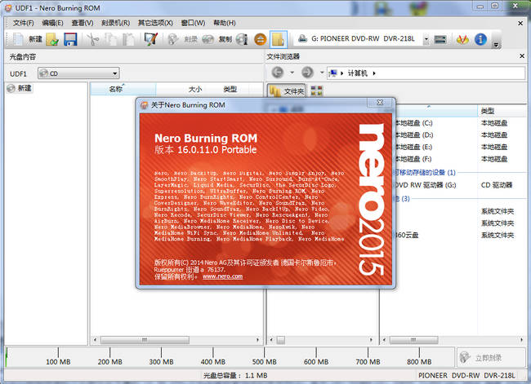Select 本地磁盘 (E:) in file browser
The height and width of the screenshot is (384, 531).
[414, 147]
